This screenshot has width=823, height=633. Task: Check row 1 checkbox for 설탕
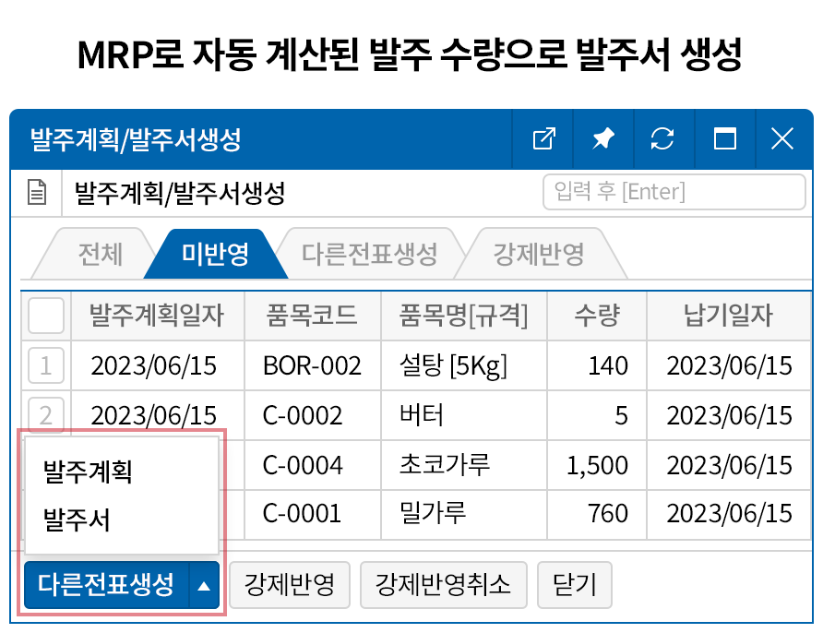(x=46, y=365)
